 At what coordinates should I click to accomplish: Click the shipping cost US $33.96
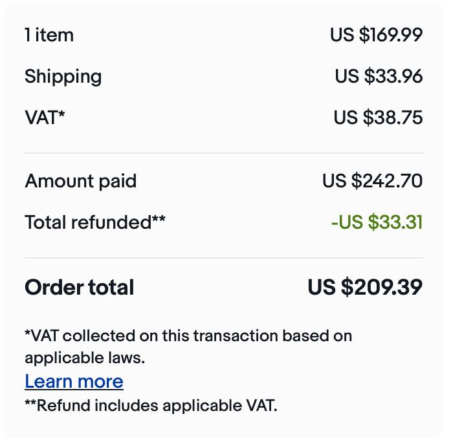[x=379, y=76]
